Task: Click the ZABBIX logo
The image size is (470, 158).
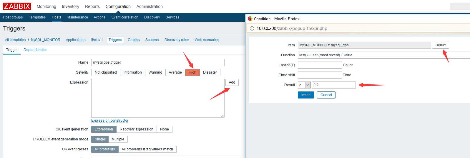Action: point(17,6)
